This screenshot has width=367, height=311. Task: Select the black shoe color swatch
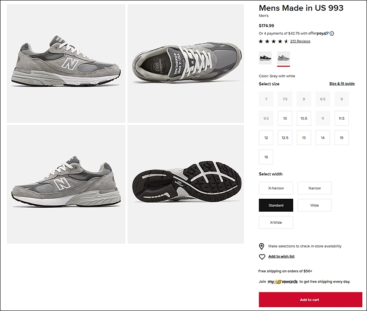[265, 58]
